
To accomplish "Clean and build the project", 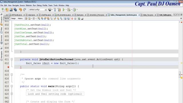I will [59, 10].
